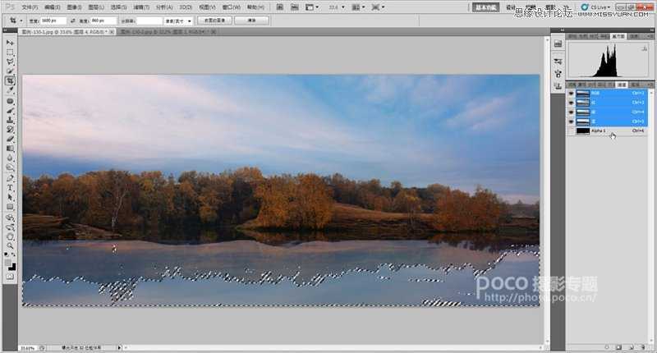Viewport: 657px width, 353px height.
Task: Select the Crop tool in the toolbox
Action: coord(10,80)
